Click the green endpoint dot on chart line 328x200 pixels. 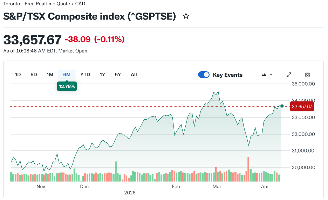pyautogui.click(x=282, y=106)
